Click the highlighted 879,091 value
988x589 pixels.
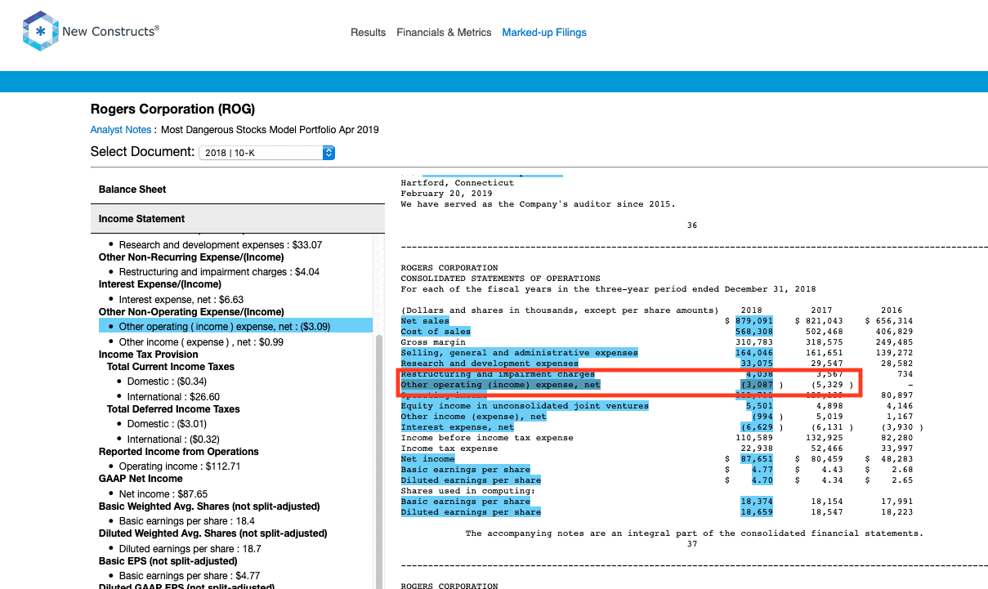[753, 321]
